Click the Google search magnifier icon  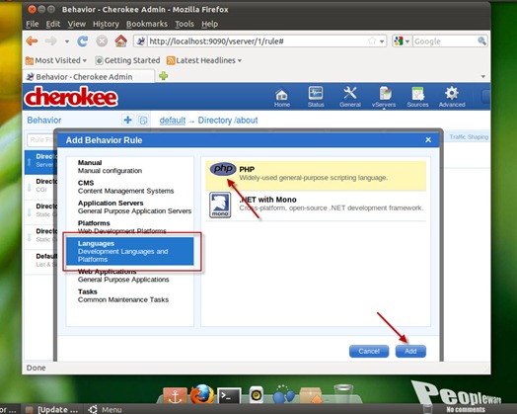tap(481, 41)
